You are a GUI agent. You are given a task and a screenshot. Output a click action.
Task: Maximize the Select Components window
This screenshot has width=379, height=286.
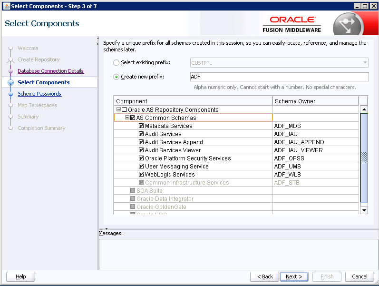pyautogui.click(x=365, y=6)
